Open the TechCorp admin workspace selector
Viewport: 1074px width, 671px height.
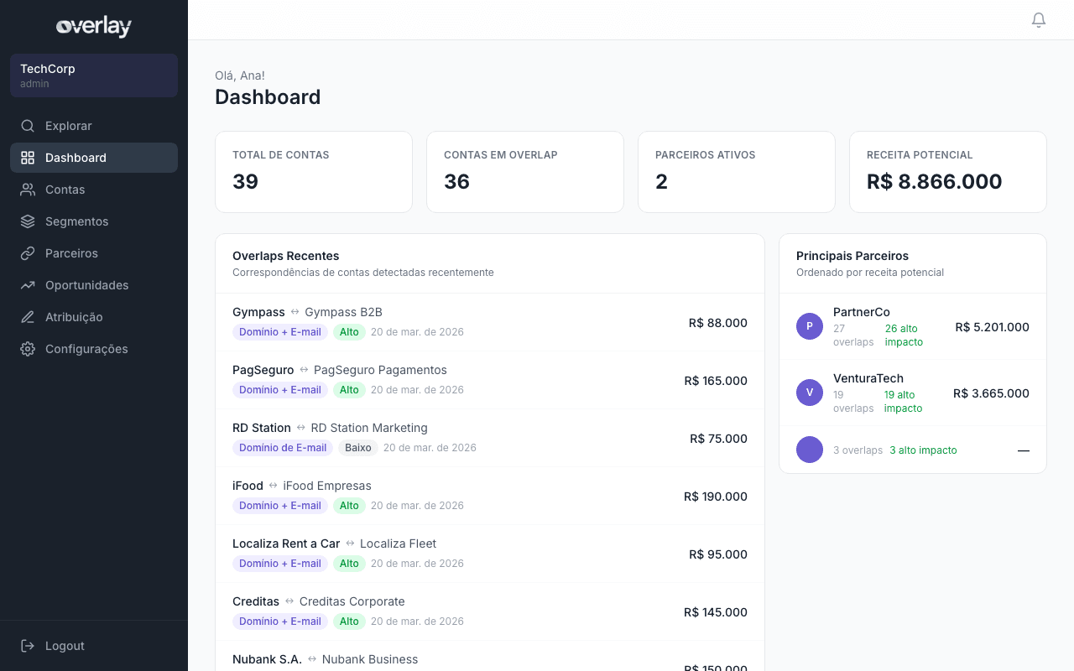click(93, 75)
